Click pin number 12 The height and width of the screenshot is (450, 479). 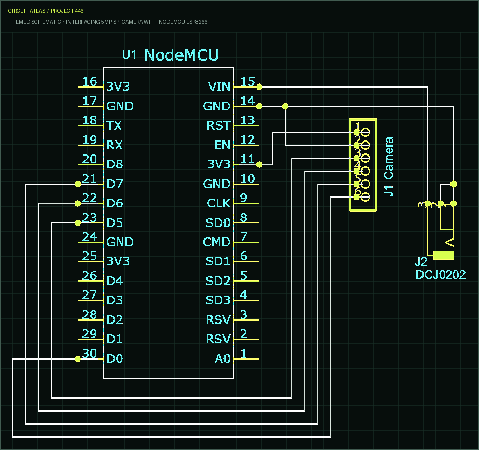(x=247, y=140)
